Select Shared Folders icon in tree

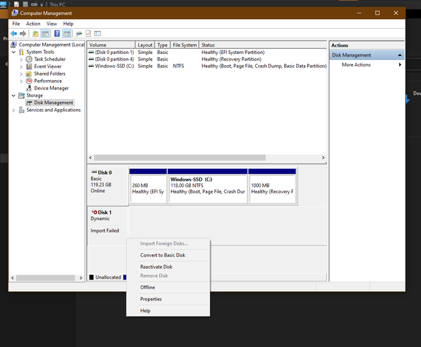tap(29, 74)
